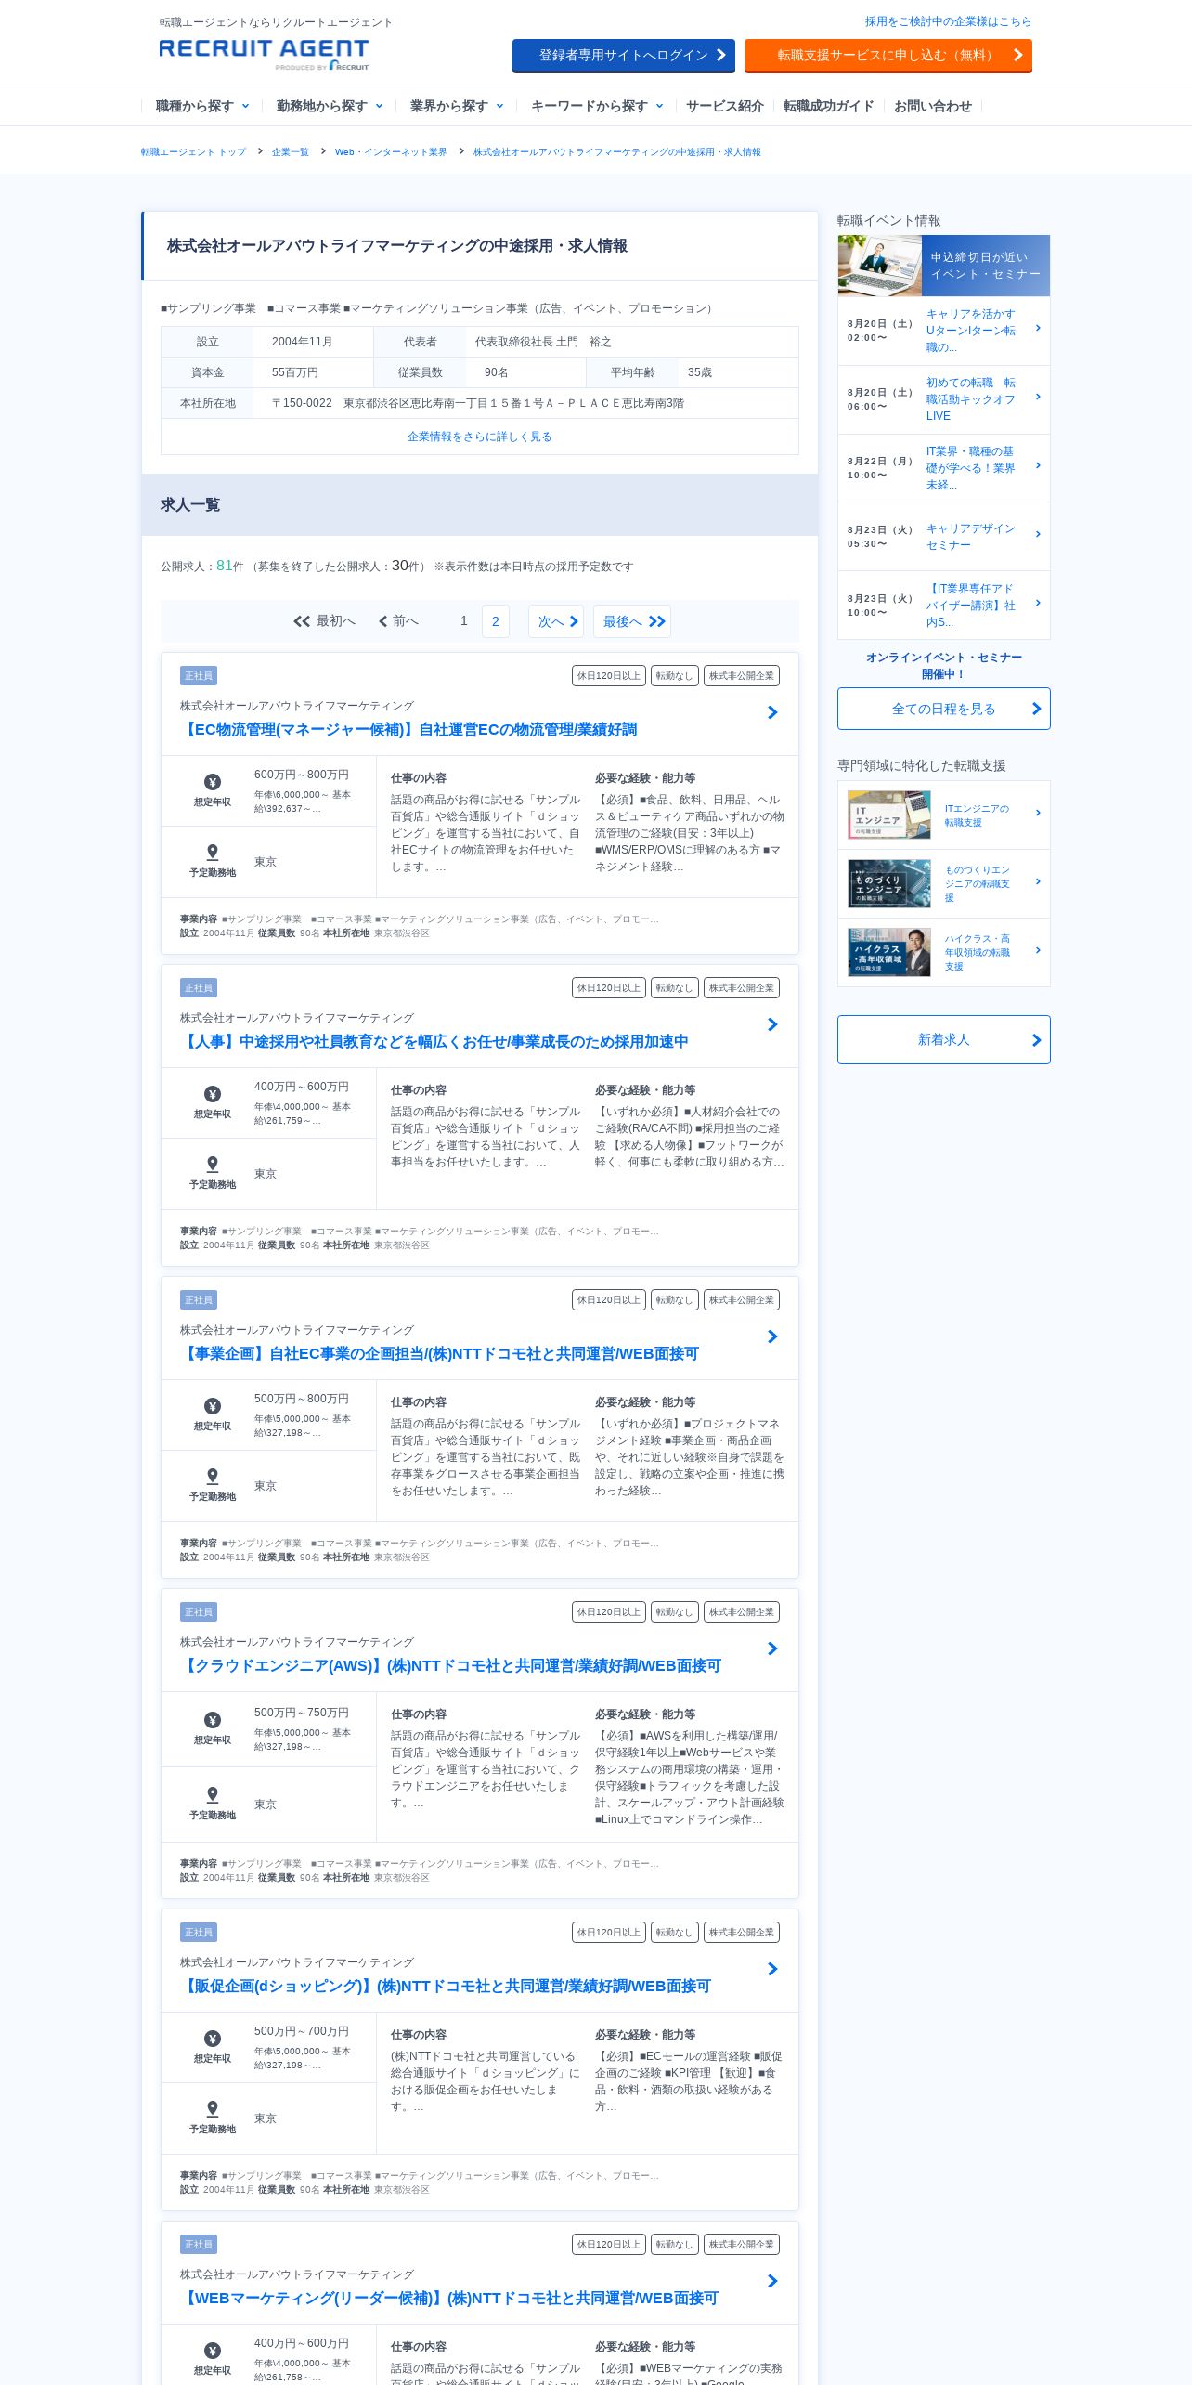
Task: Click 最後へ pagination button
Action: [x=634, y=621]
